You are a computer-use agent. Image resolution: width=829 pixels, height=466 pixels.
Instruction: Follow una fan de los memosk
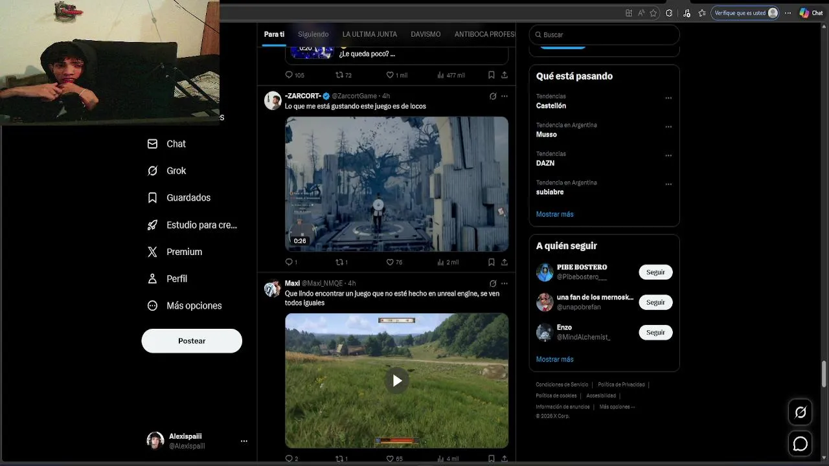pos(655,302)
